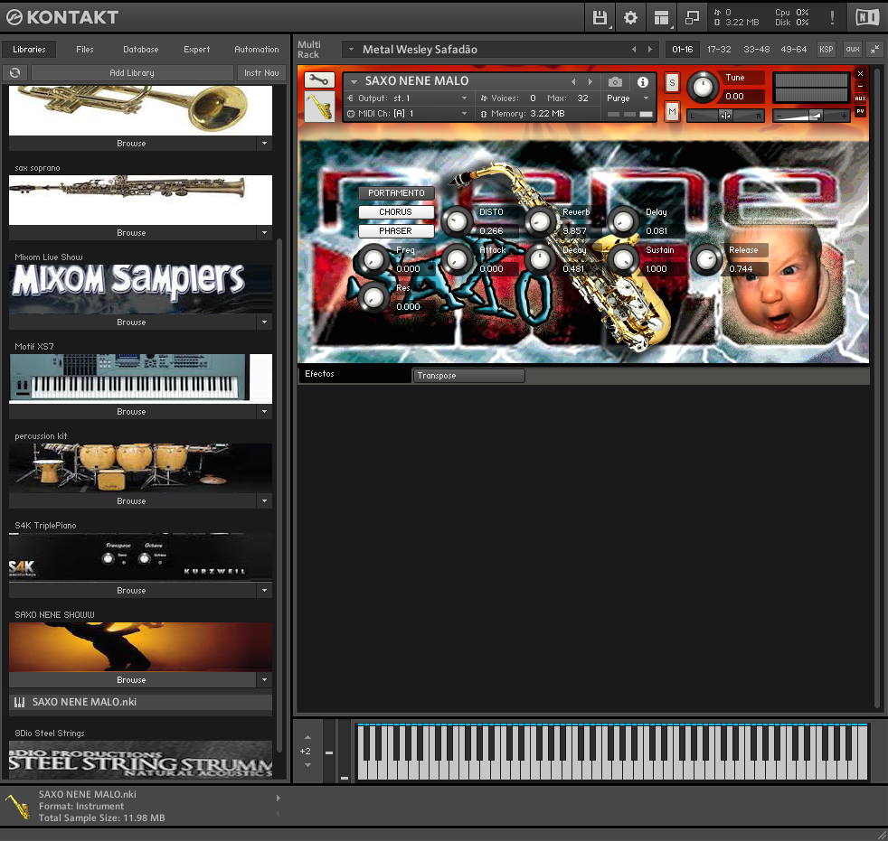The height and width of the screenshot is (841, 888).
Task: Click the exclamation panic icon
Action: coord(832,17)
